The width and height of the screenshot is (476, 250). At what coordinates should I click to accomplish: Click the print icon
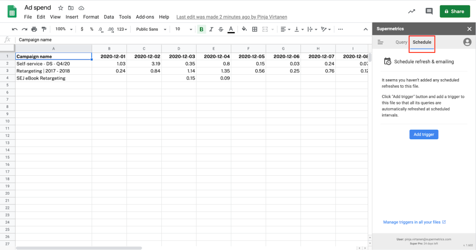pyautogui.click(x=34, y=29)
